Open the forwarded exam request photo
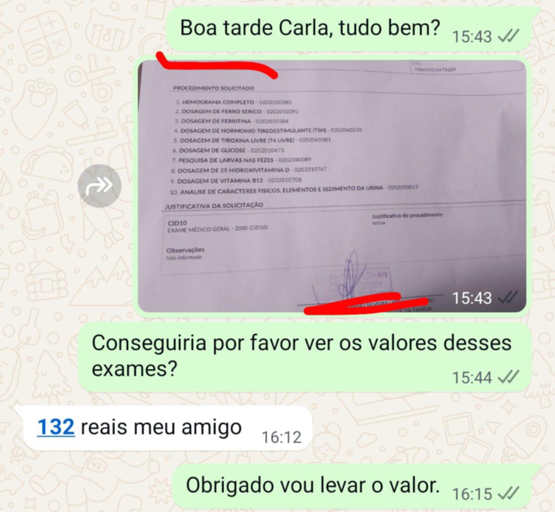 coord(332,186)
